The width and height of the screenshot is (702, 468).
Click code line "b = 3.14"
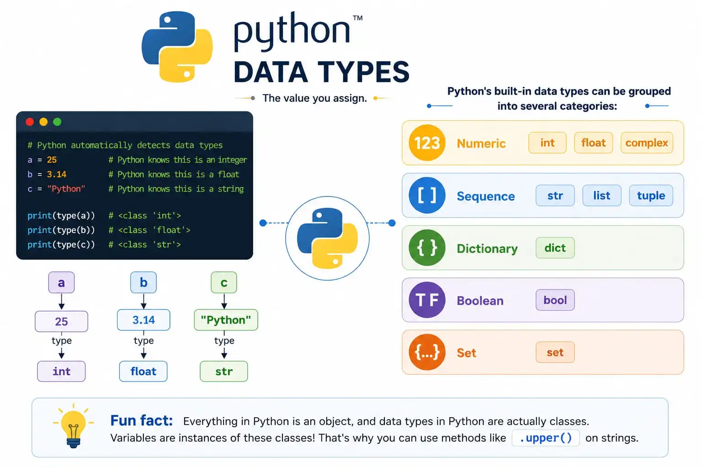(x=47, y=175)
